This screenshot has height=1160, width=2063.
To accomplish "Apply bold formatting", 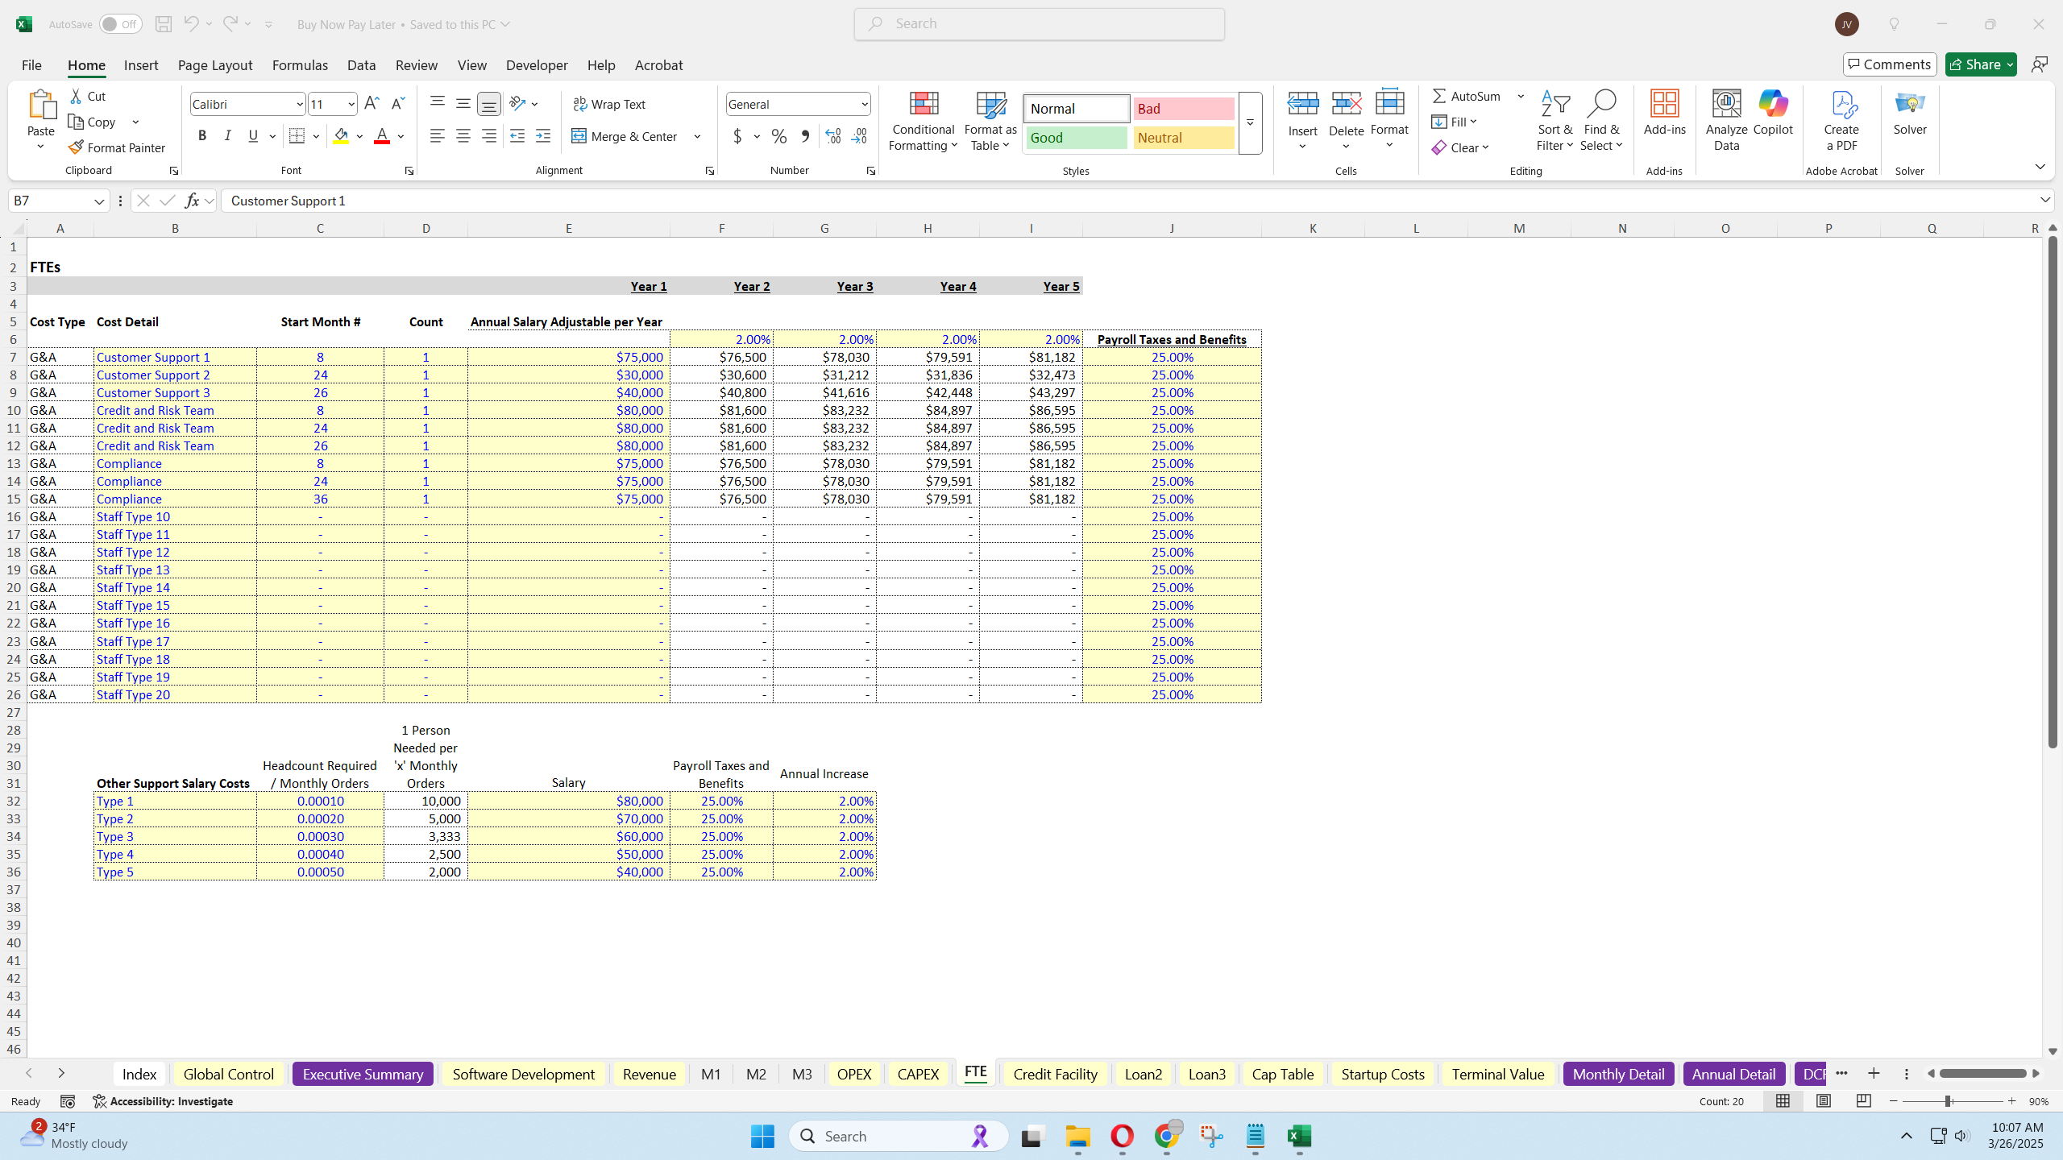I will pos(202,135).
